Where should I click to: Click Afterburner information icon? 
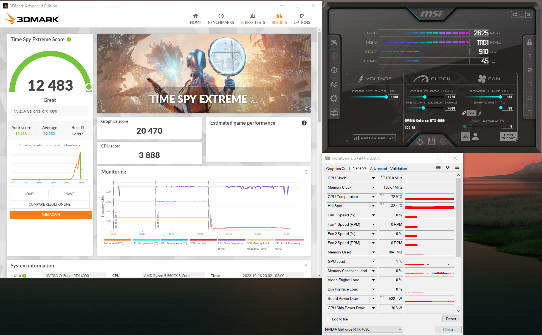334,70
